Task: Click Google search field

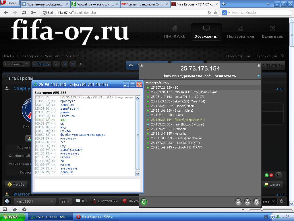Action: (x=261, y=13)
